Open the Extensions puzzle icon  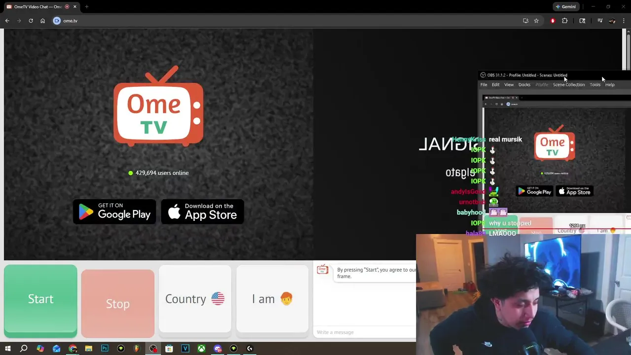tap(565, 21)
